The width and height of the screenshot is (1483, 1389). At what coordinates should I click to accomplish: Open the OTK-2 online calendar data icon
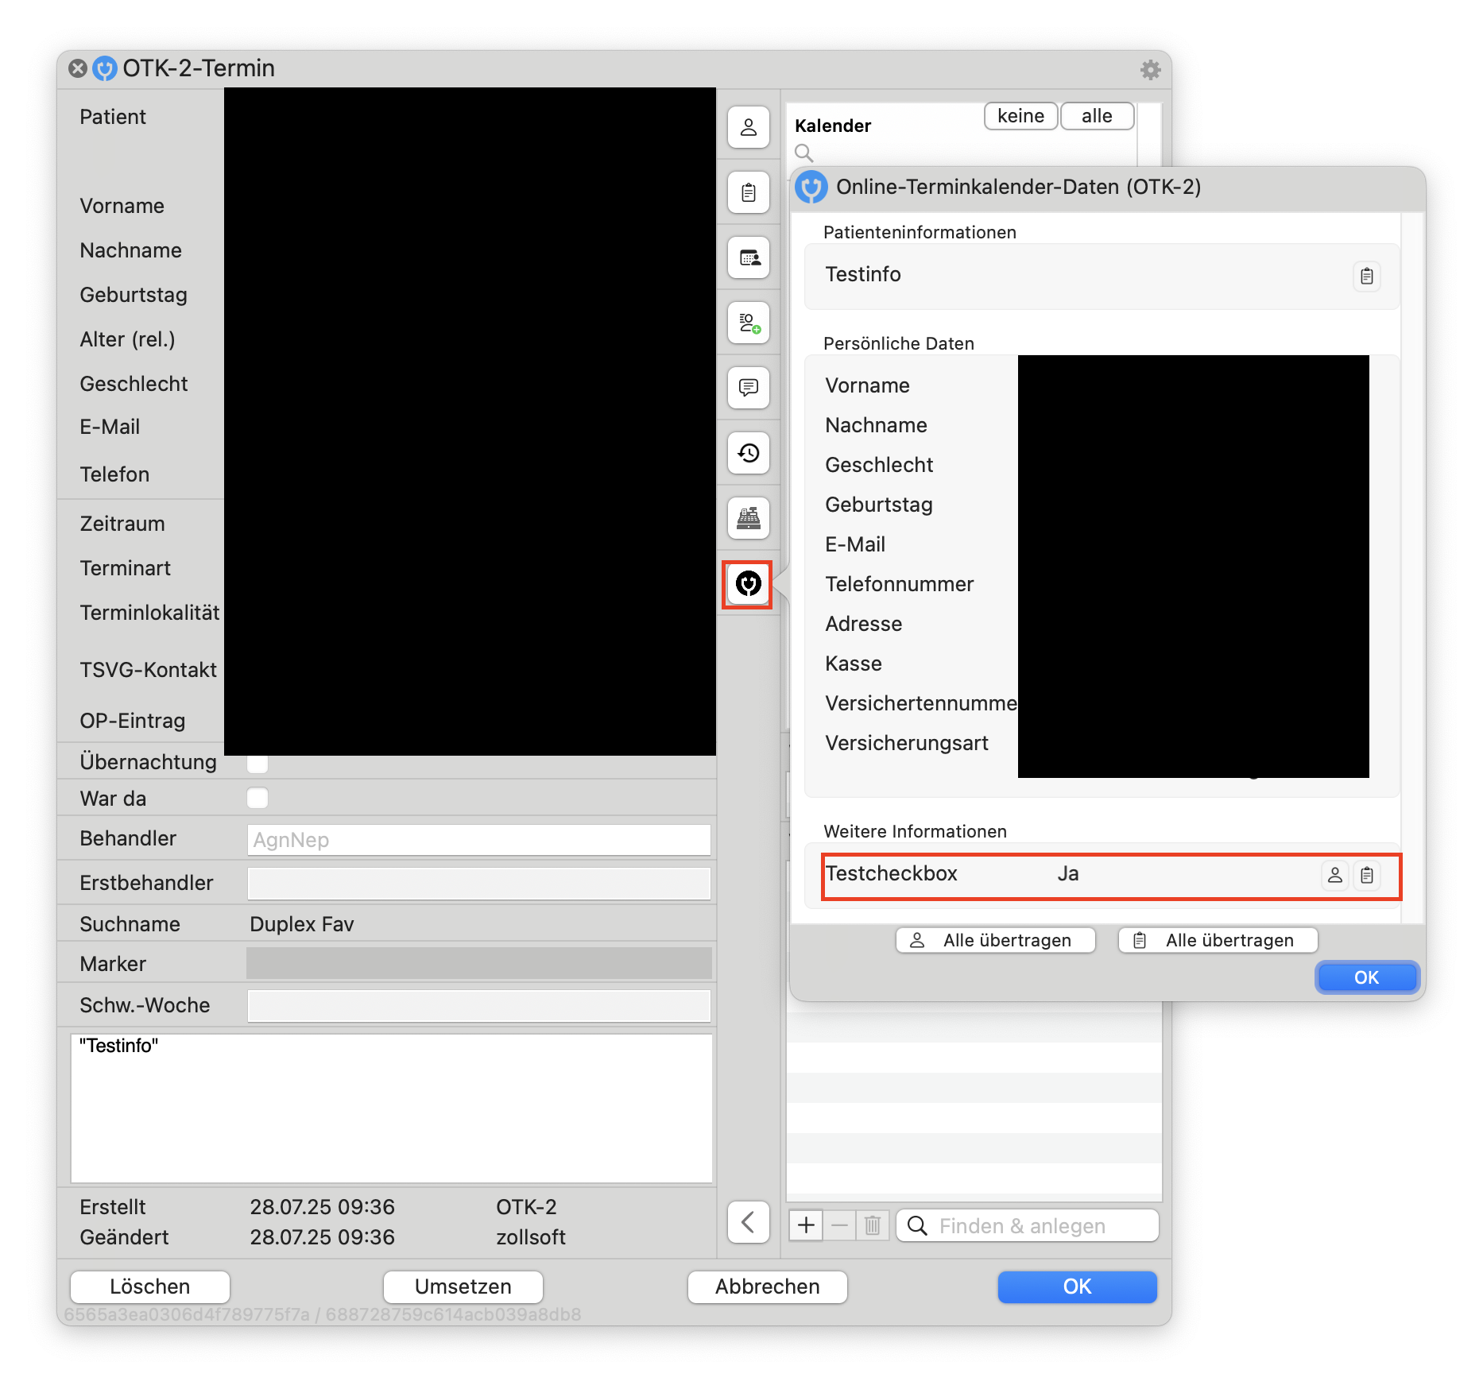click(x=748, y=584)
